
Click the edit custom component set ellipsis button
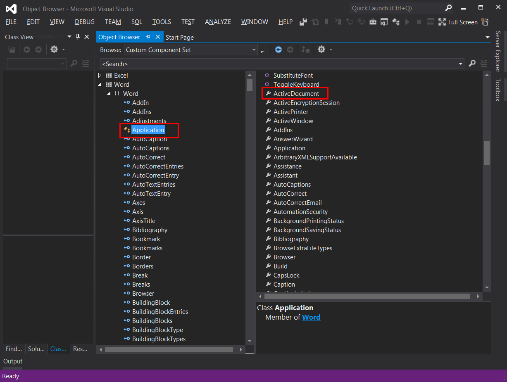pos(262,50)
